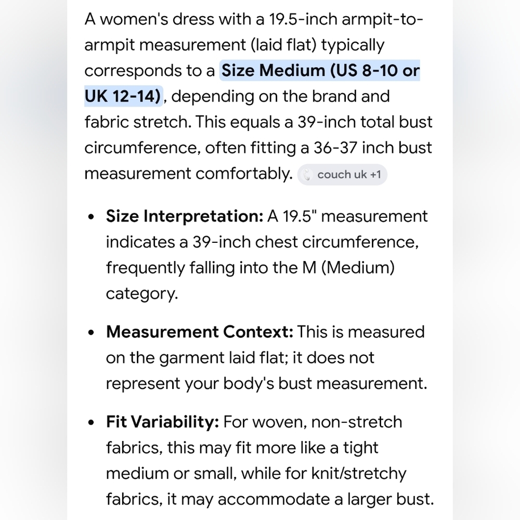Click the word "comfortably." before the source chip
Screen dimensions: 520x520
pyautogui.click(x=244, y=174)
